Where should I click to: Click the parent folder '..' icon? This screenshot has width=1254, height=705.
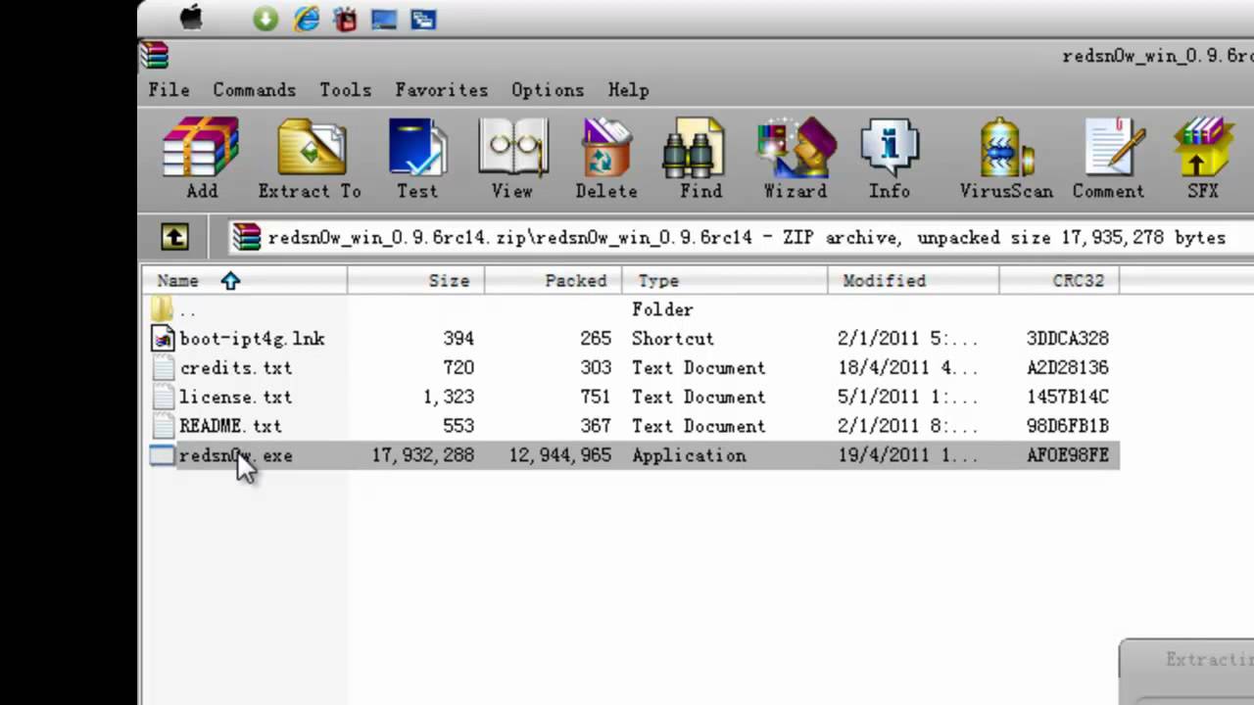pyautogui.click(x=163, y=309)
